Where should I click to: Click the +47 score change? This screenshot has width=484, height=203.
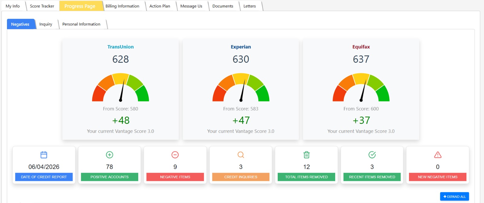(x=241, y=120)
